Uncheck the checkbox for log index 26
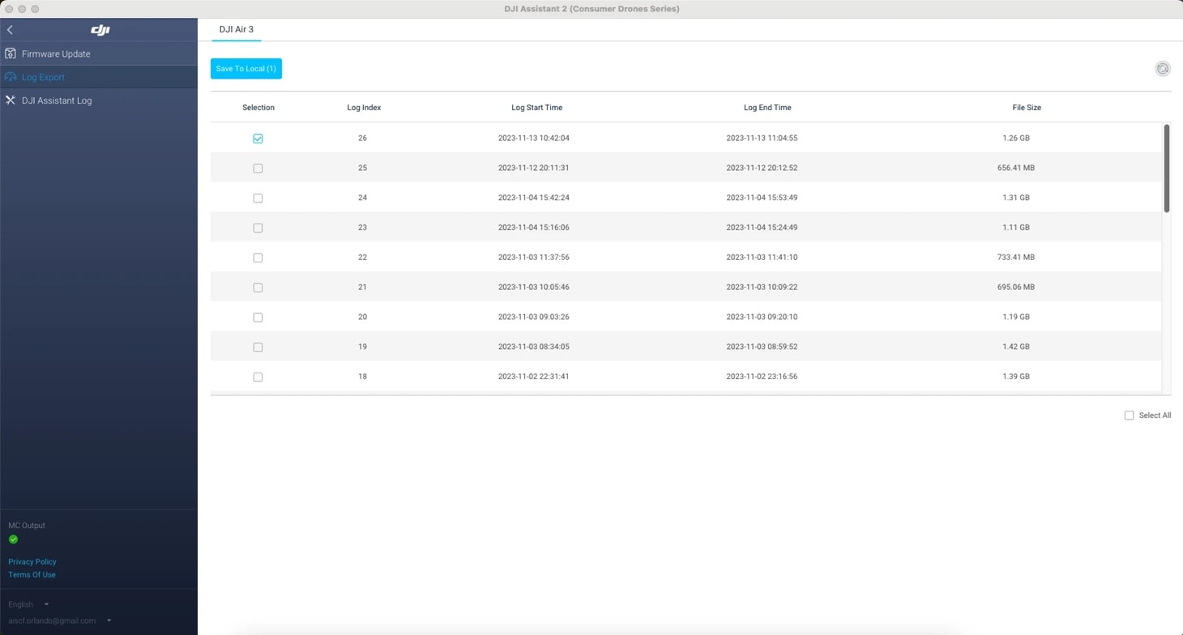This screenshot has width=1183, height=635. pyautogui.click(x=258, y=139)
